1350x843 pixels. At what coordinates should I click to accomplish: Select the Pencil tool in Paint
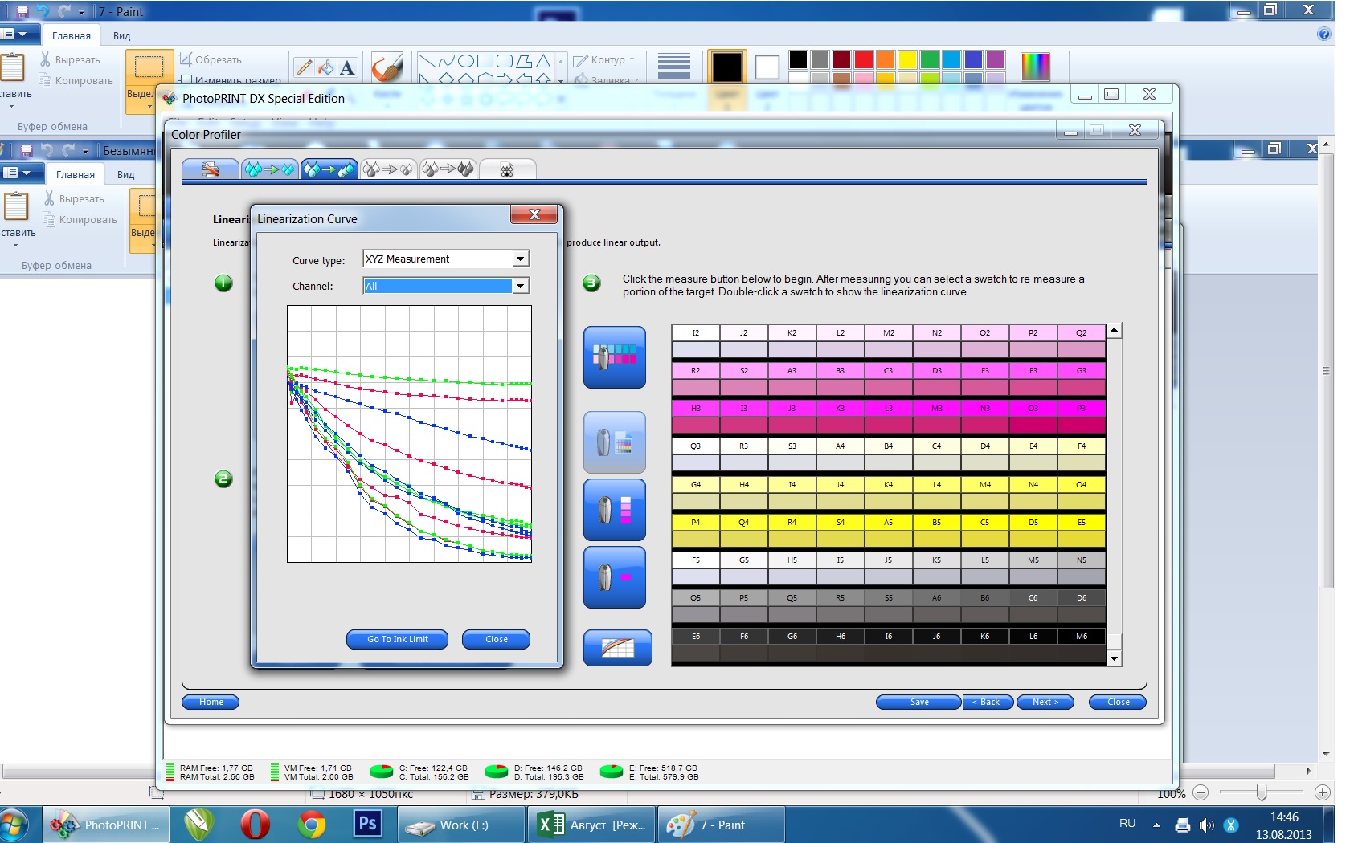pyautogui.click(x=304, y=67)
